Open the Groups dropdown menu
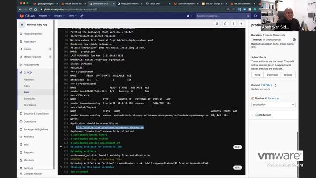 pos(59,16)
